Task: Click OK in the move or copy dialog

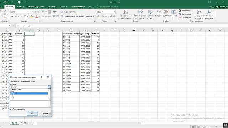Action: tap(32, 114)
